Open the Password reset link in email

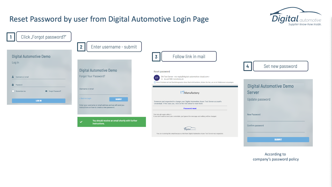190,108
